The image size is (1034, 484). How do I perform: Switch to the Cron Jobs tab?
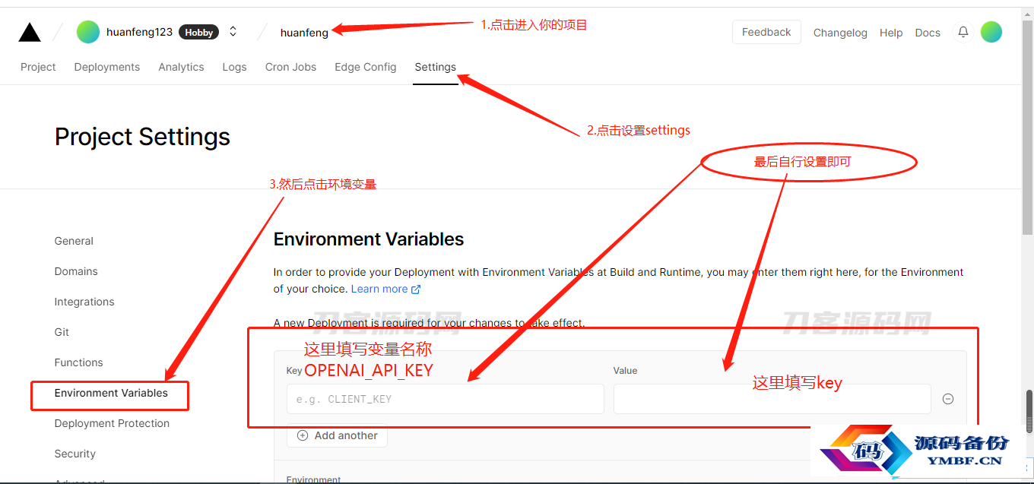(290, 67)
